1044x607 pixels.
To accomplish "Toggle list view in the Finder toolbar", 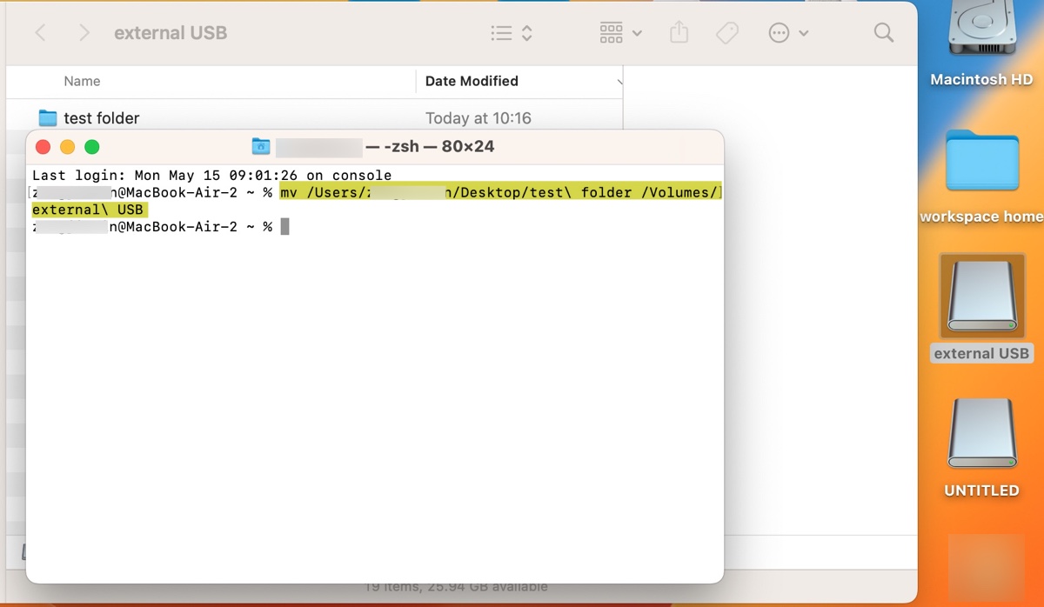I will coord(500,32).
